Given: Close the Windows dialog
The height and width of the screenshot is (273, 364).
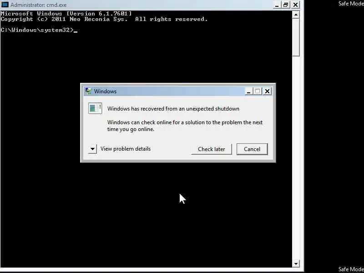Looking at the screenshot, I should coord(267,91).
